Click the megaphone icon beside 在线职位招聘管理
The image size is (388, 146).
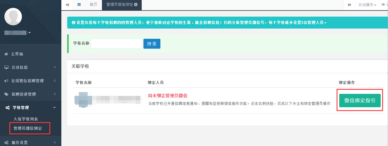6,81
